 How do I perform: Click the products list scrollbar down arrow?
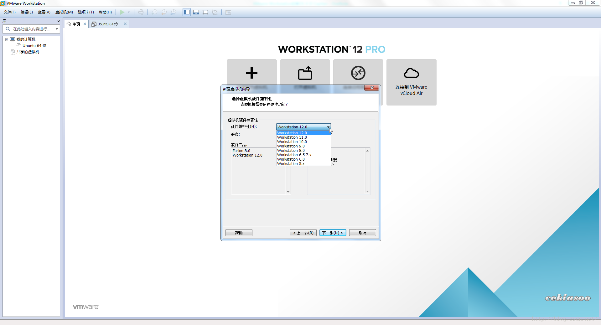288,192
